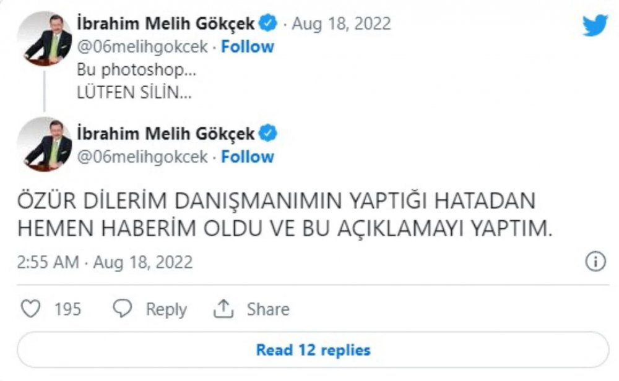
Task: Follow the account from the top tweet
Action: coord(248,47)
